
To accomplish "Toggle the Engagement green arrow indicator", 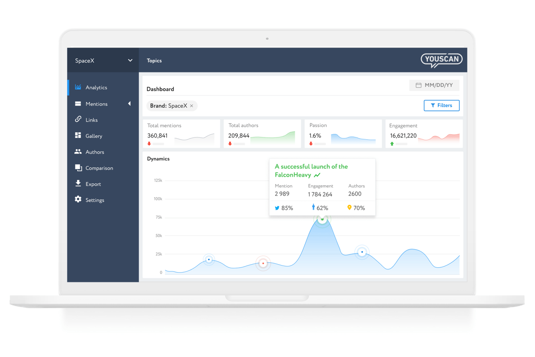I will pyautogui.click(x=392, y=144).
